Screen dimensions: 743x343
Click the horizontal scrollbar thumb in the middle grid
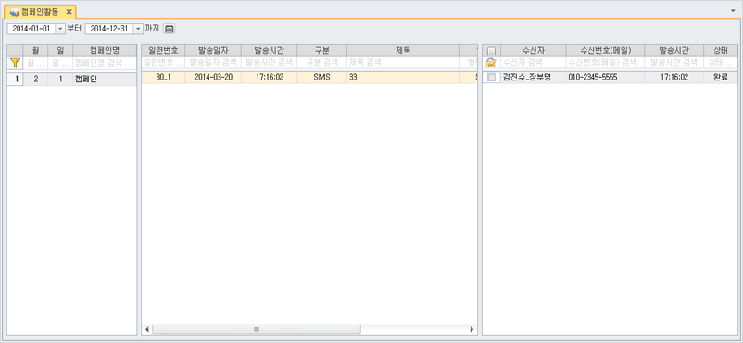(x=257, y=329)
